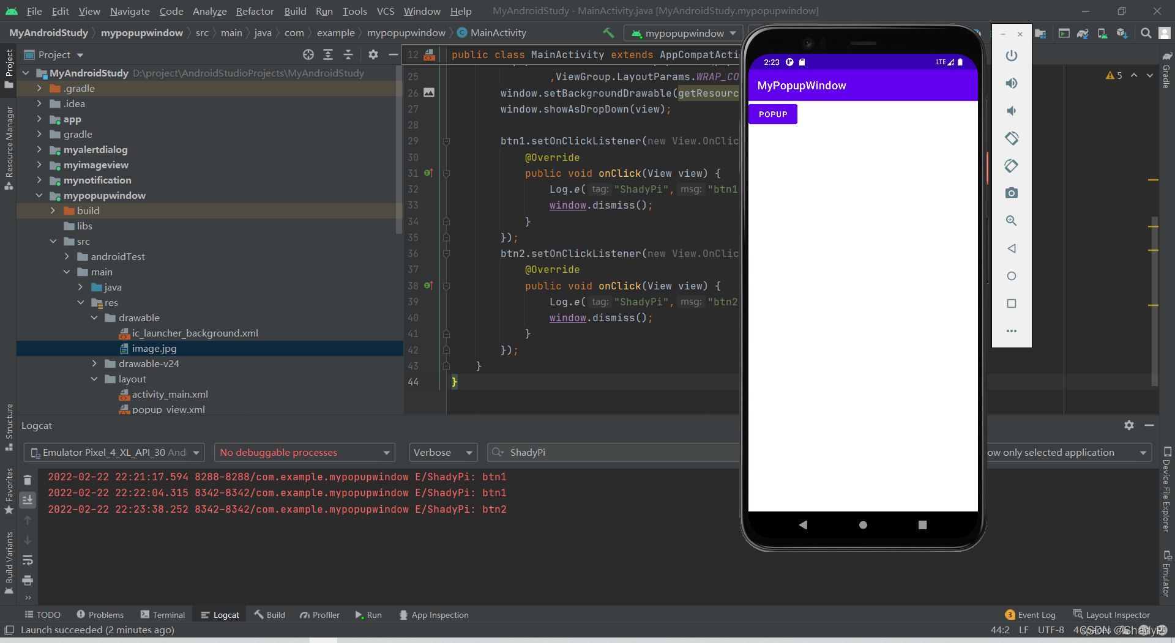Click Sync Project with Gradle Files icon

pos(1083,33)
